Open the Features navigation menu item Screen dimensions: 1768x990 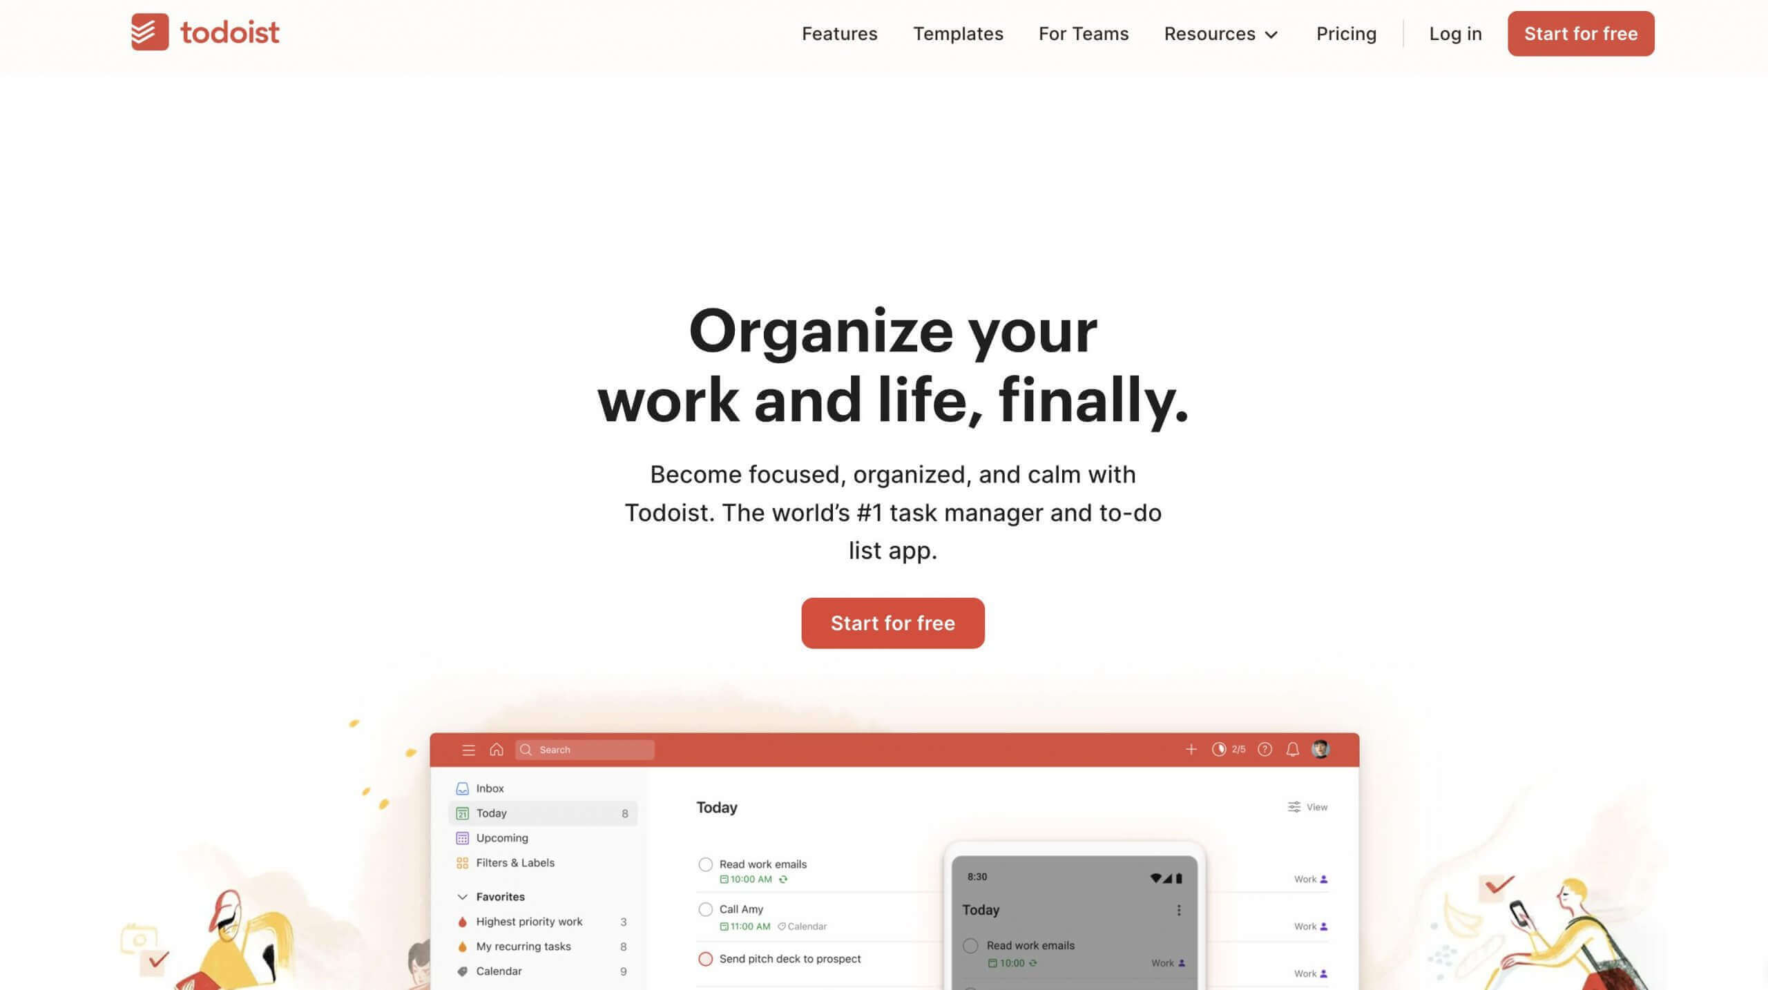click(839, 32)
